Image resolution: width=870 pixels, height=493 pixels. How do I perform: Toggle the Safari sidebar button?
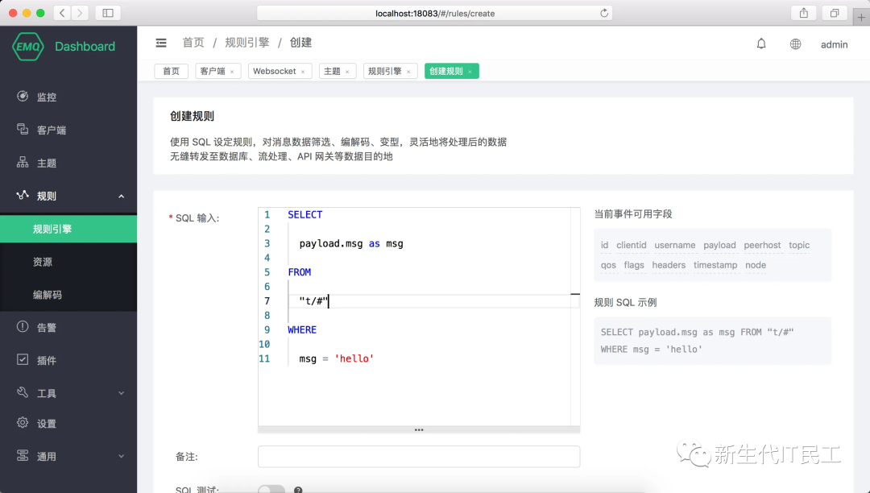(x=108, y=13)
